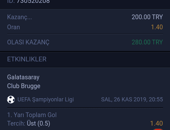Click the Tercih: label
This screenshot has width=170, height=130.
16,123
